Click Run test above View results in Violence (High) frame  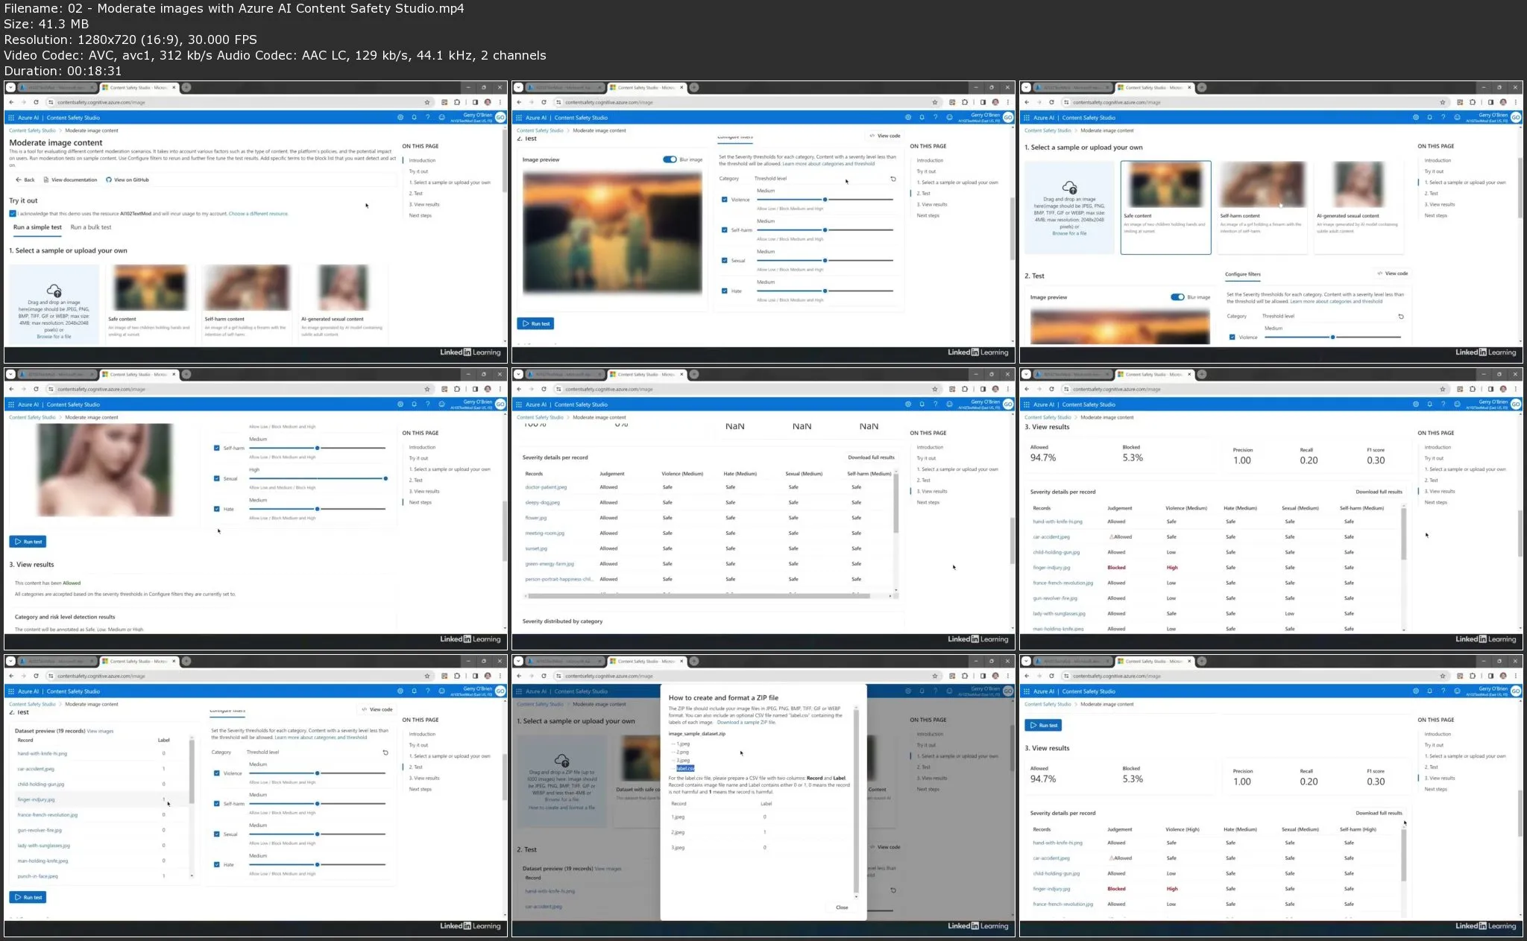tap(1043, 725)
